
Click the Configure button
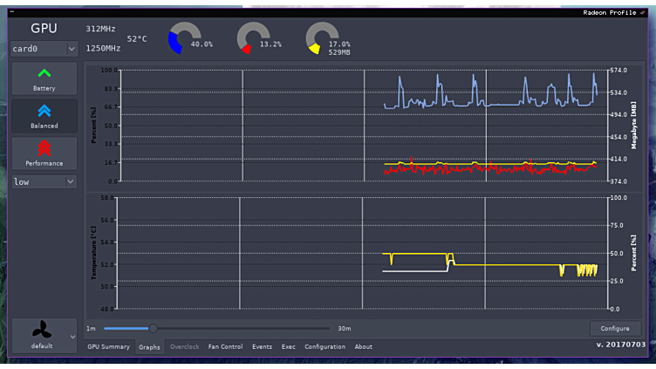click(615, 329)
